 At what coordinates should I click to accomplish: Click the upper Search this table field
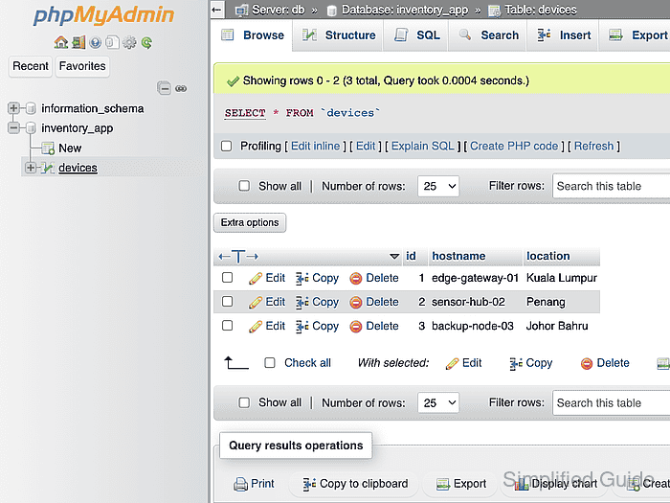coord(611,186)
